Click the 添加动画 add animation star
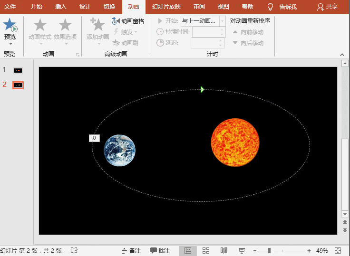 97,24
